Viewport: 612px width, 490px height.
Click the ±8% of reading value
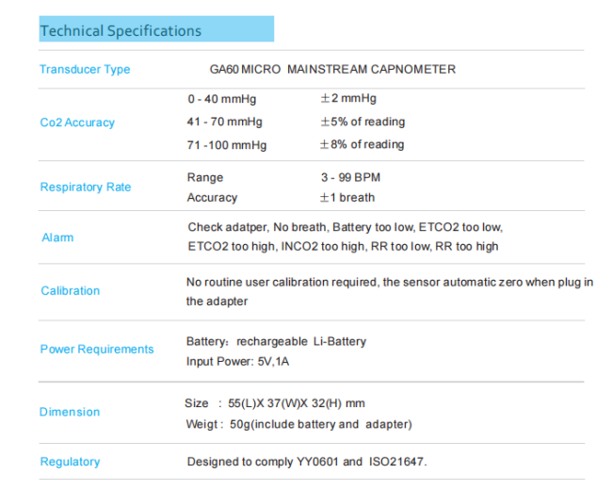pyautogui.click(x=362, y=145)
